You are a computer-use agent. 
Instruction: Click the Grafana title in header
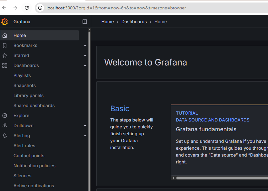click(x=22, y=22)
